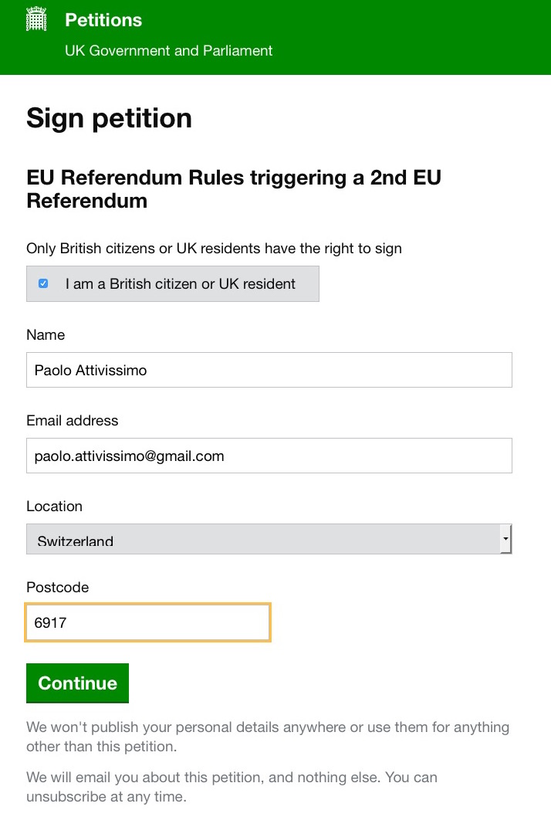Focus the Name field containing Paolo Attivissimo
551x827 pixels.
(x=269, y=370)
